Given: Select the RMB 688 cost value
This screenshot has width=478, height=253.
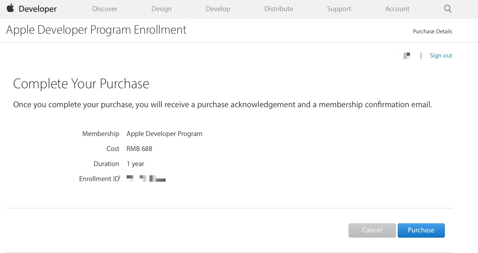Looking at the screenshot, I should pyautogui.click(x=139, y=149).
